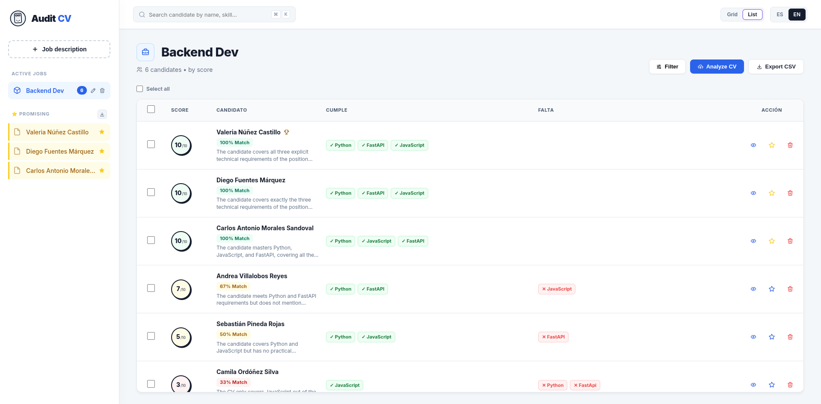The width and height of the screenshot is (821, 404).
Task: Click the Analyze CV button
Action: click(717, 67)
